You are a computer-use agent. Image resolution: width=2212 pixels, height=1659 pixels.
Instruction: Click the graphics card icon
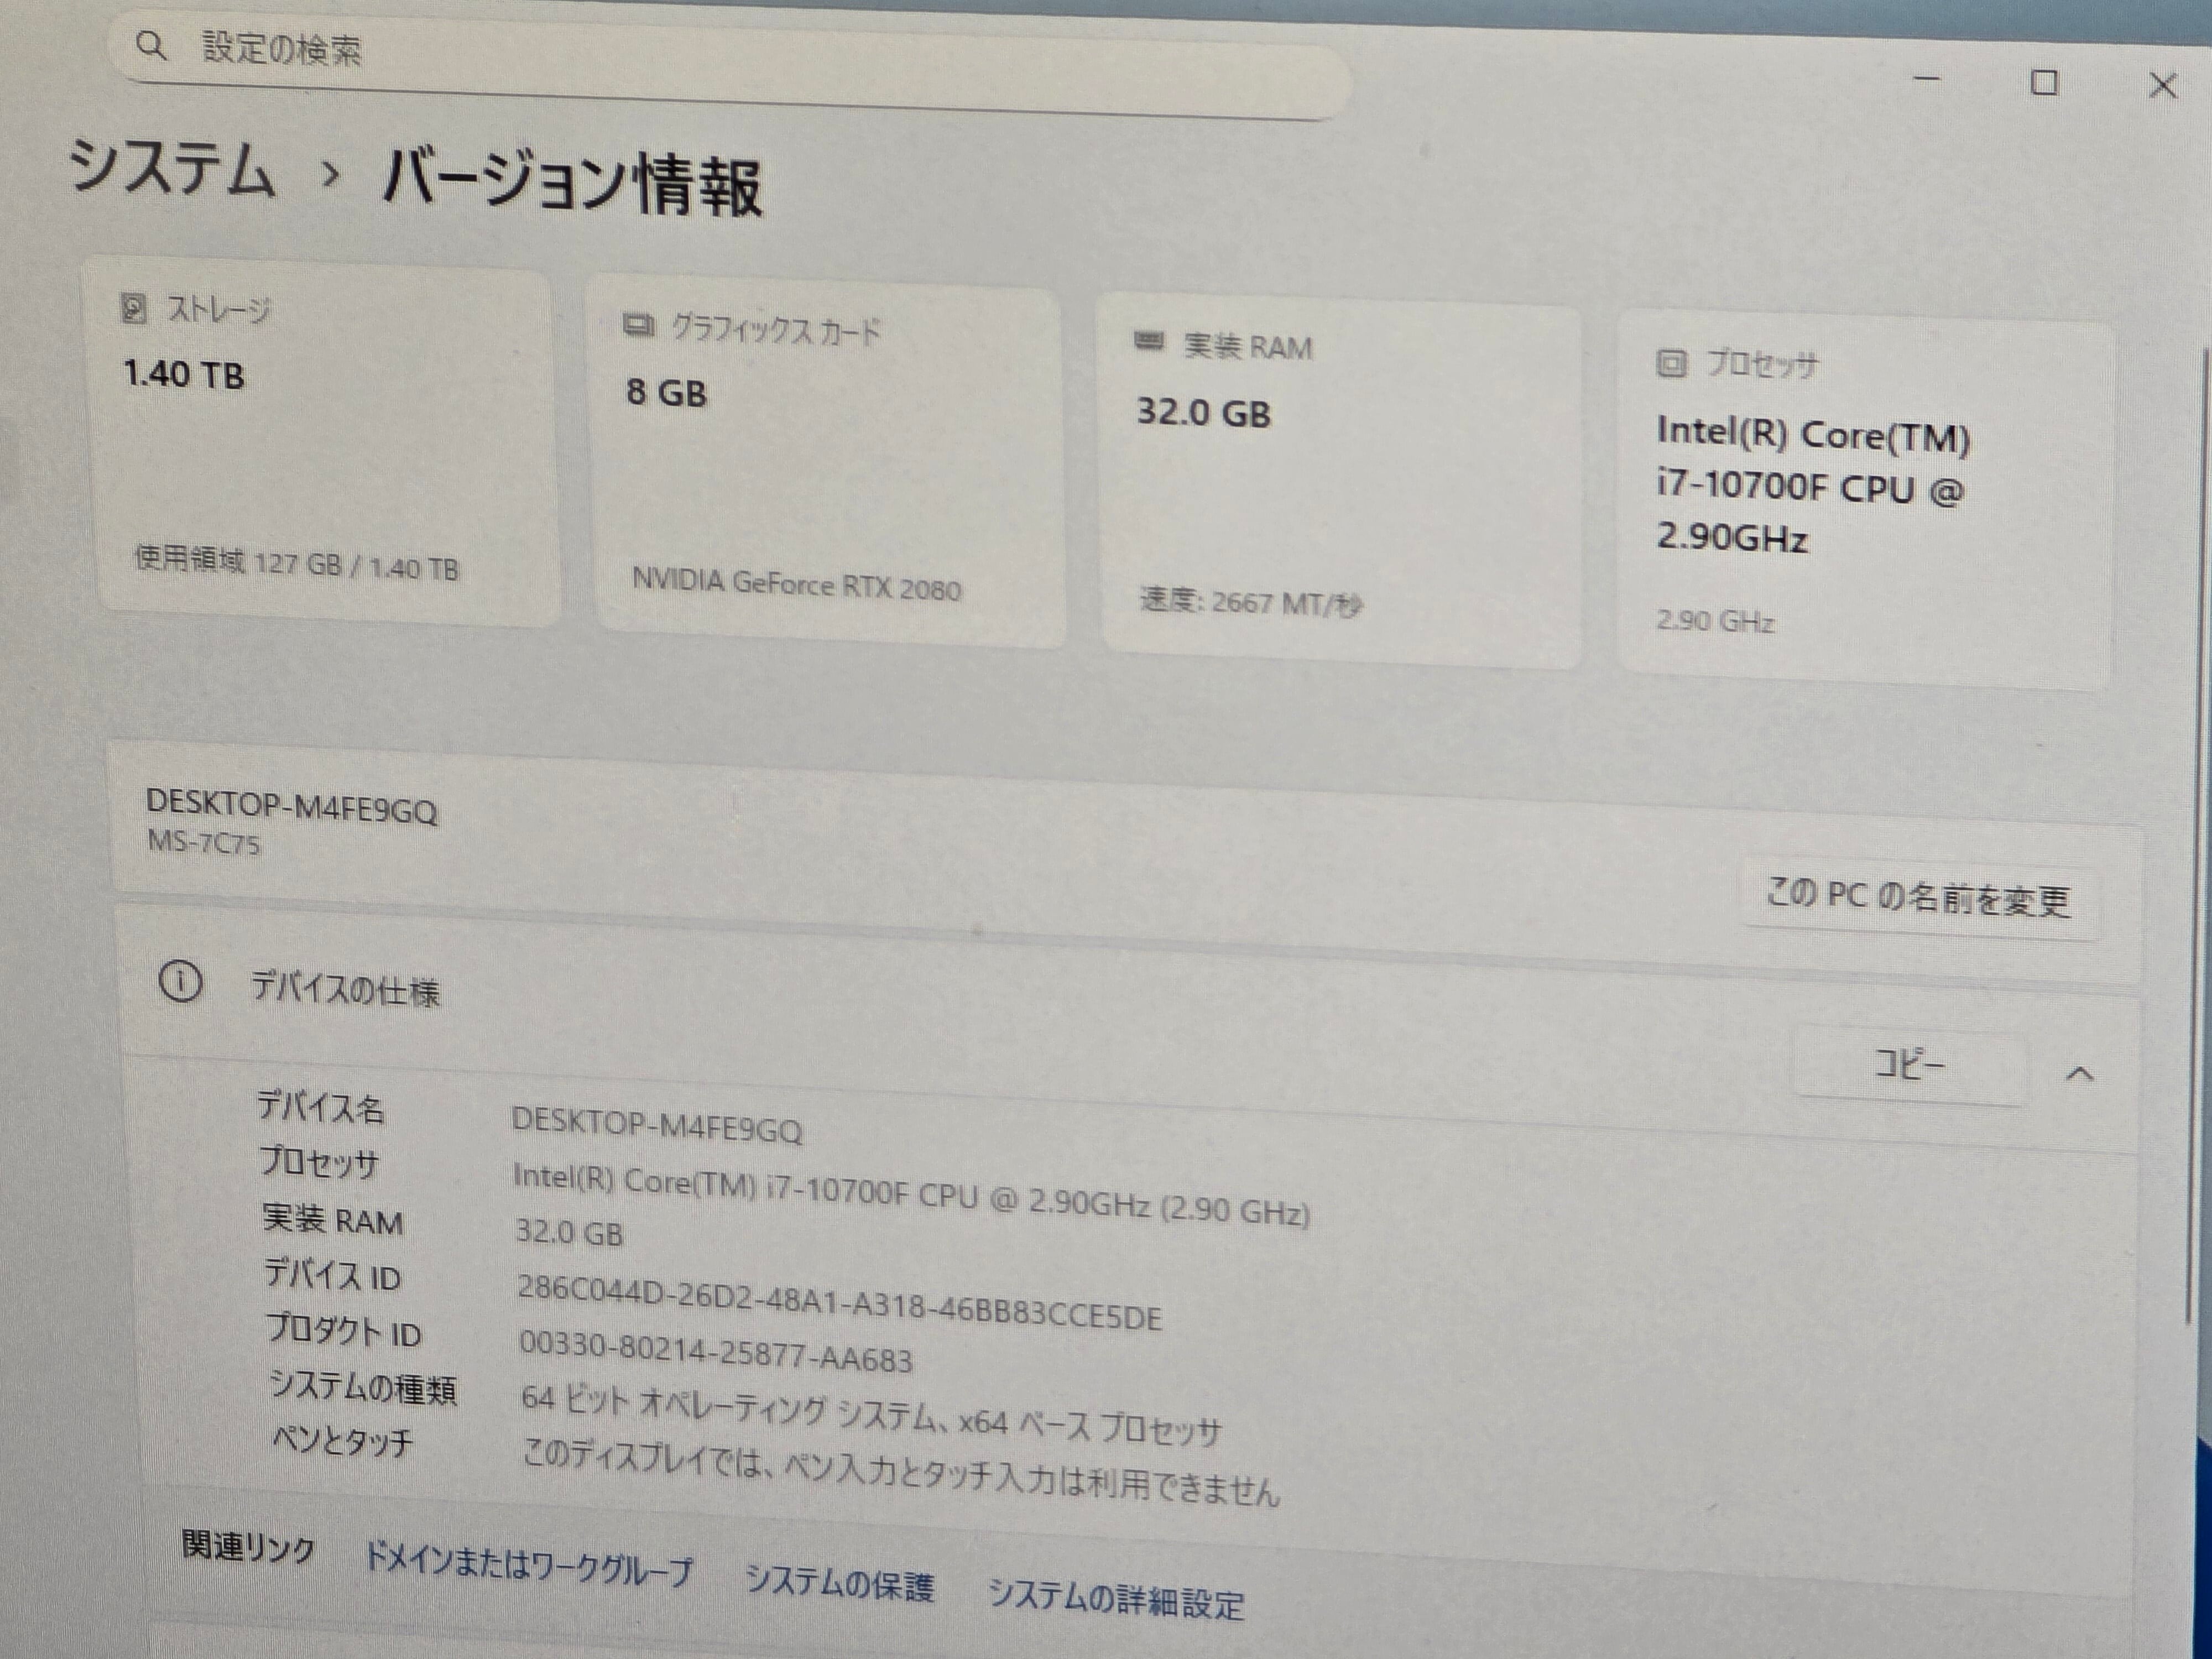(638, 326)
